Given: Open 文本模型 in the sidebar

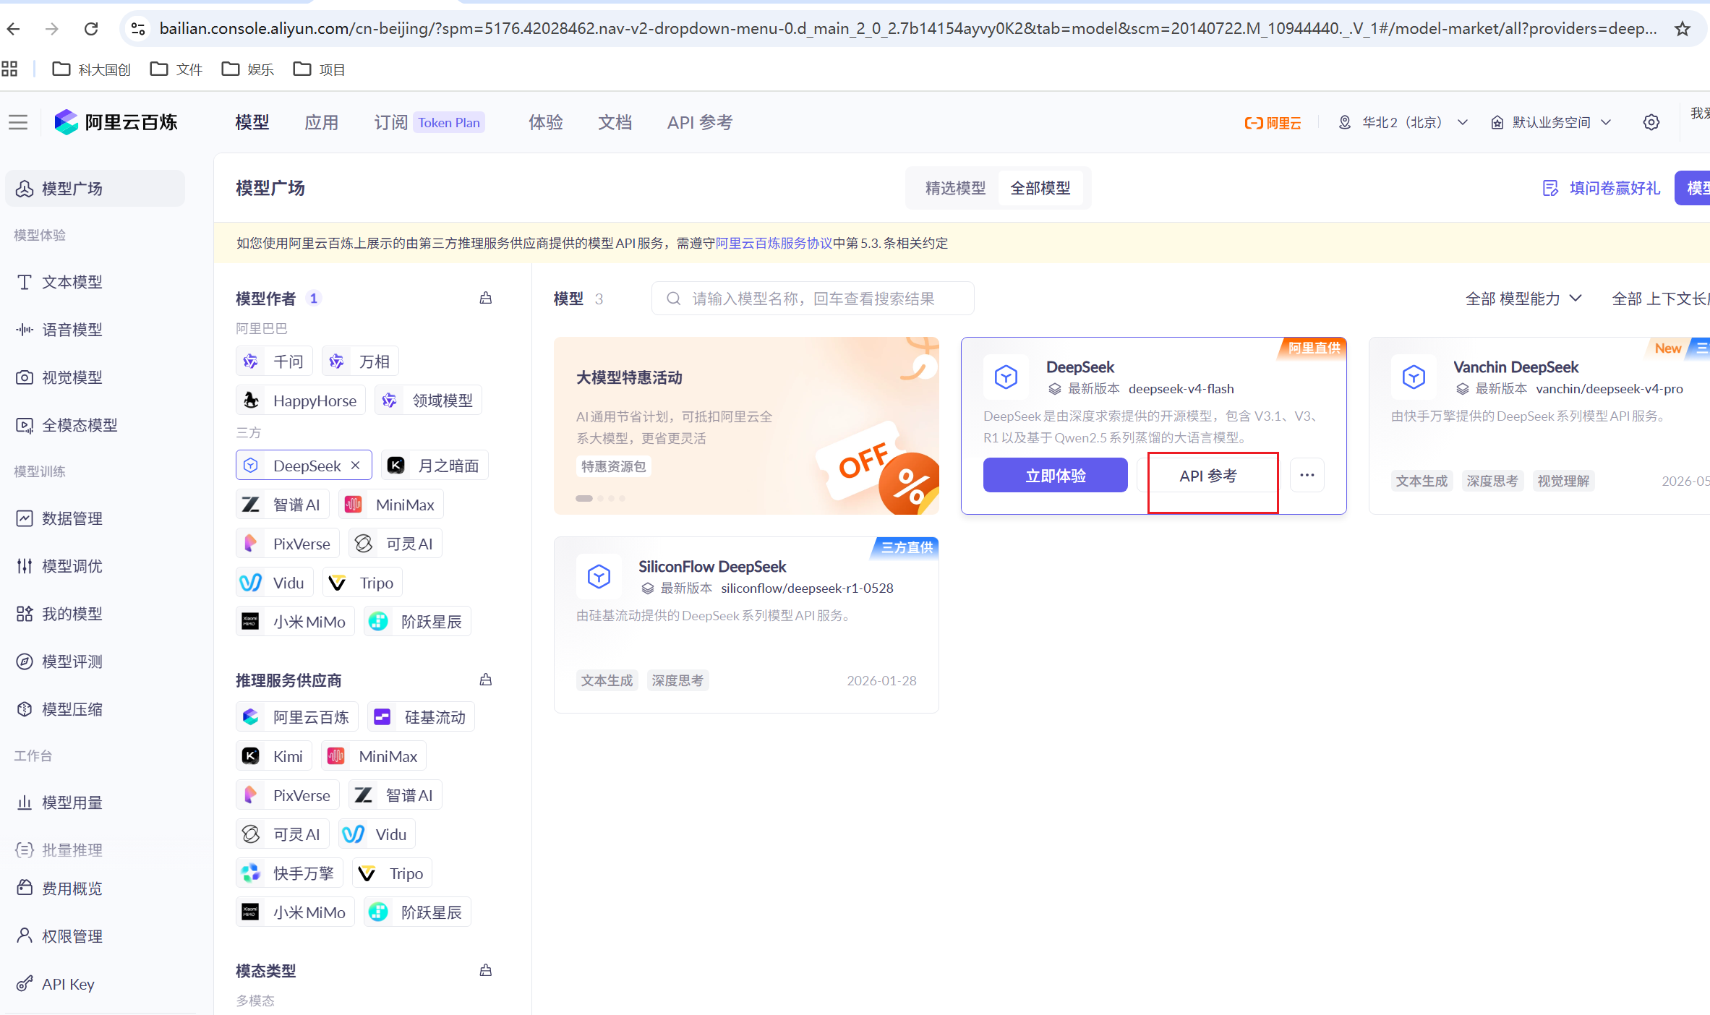Looking at the screenshot, I should click(94, 282).
